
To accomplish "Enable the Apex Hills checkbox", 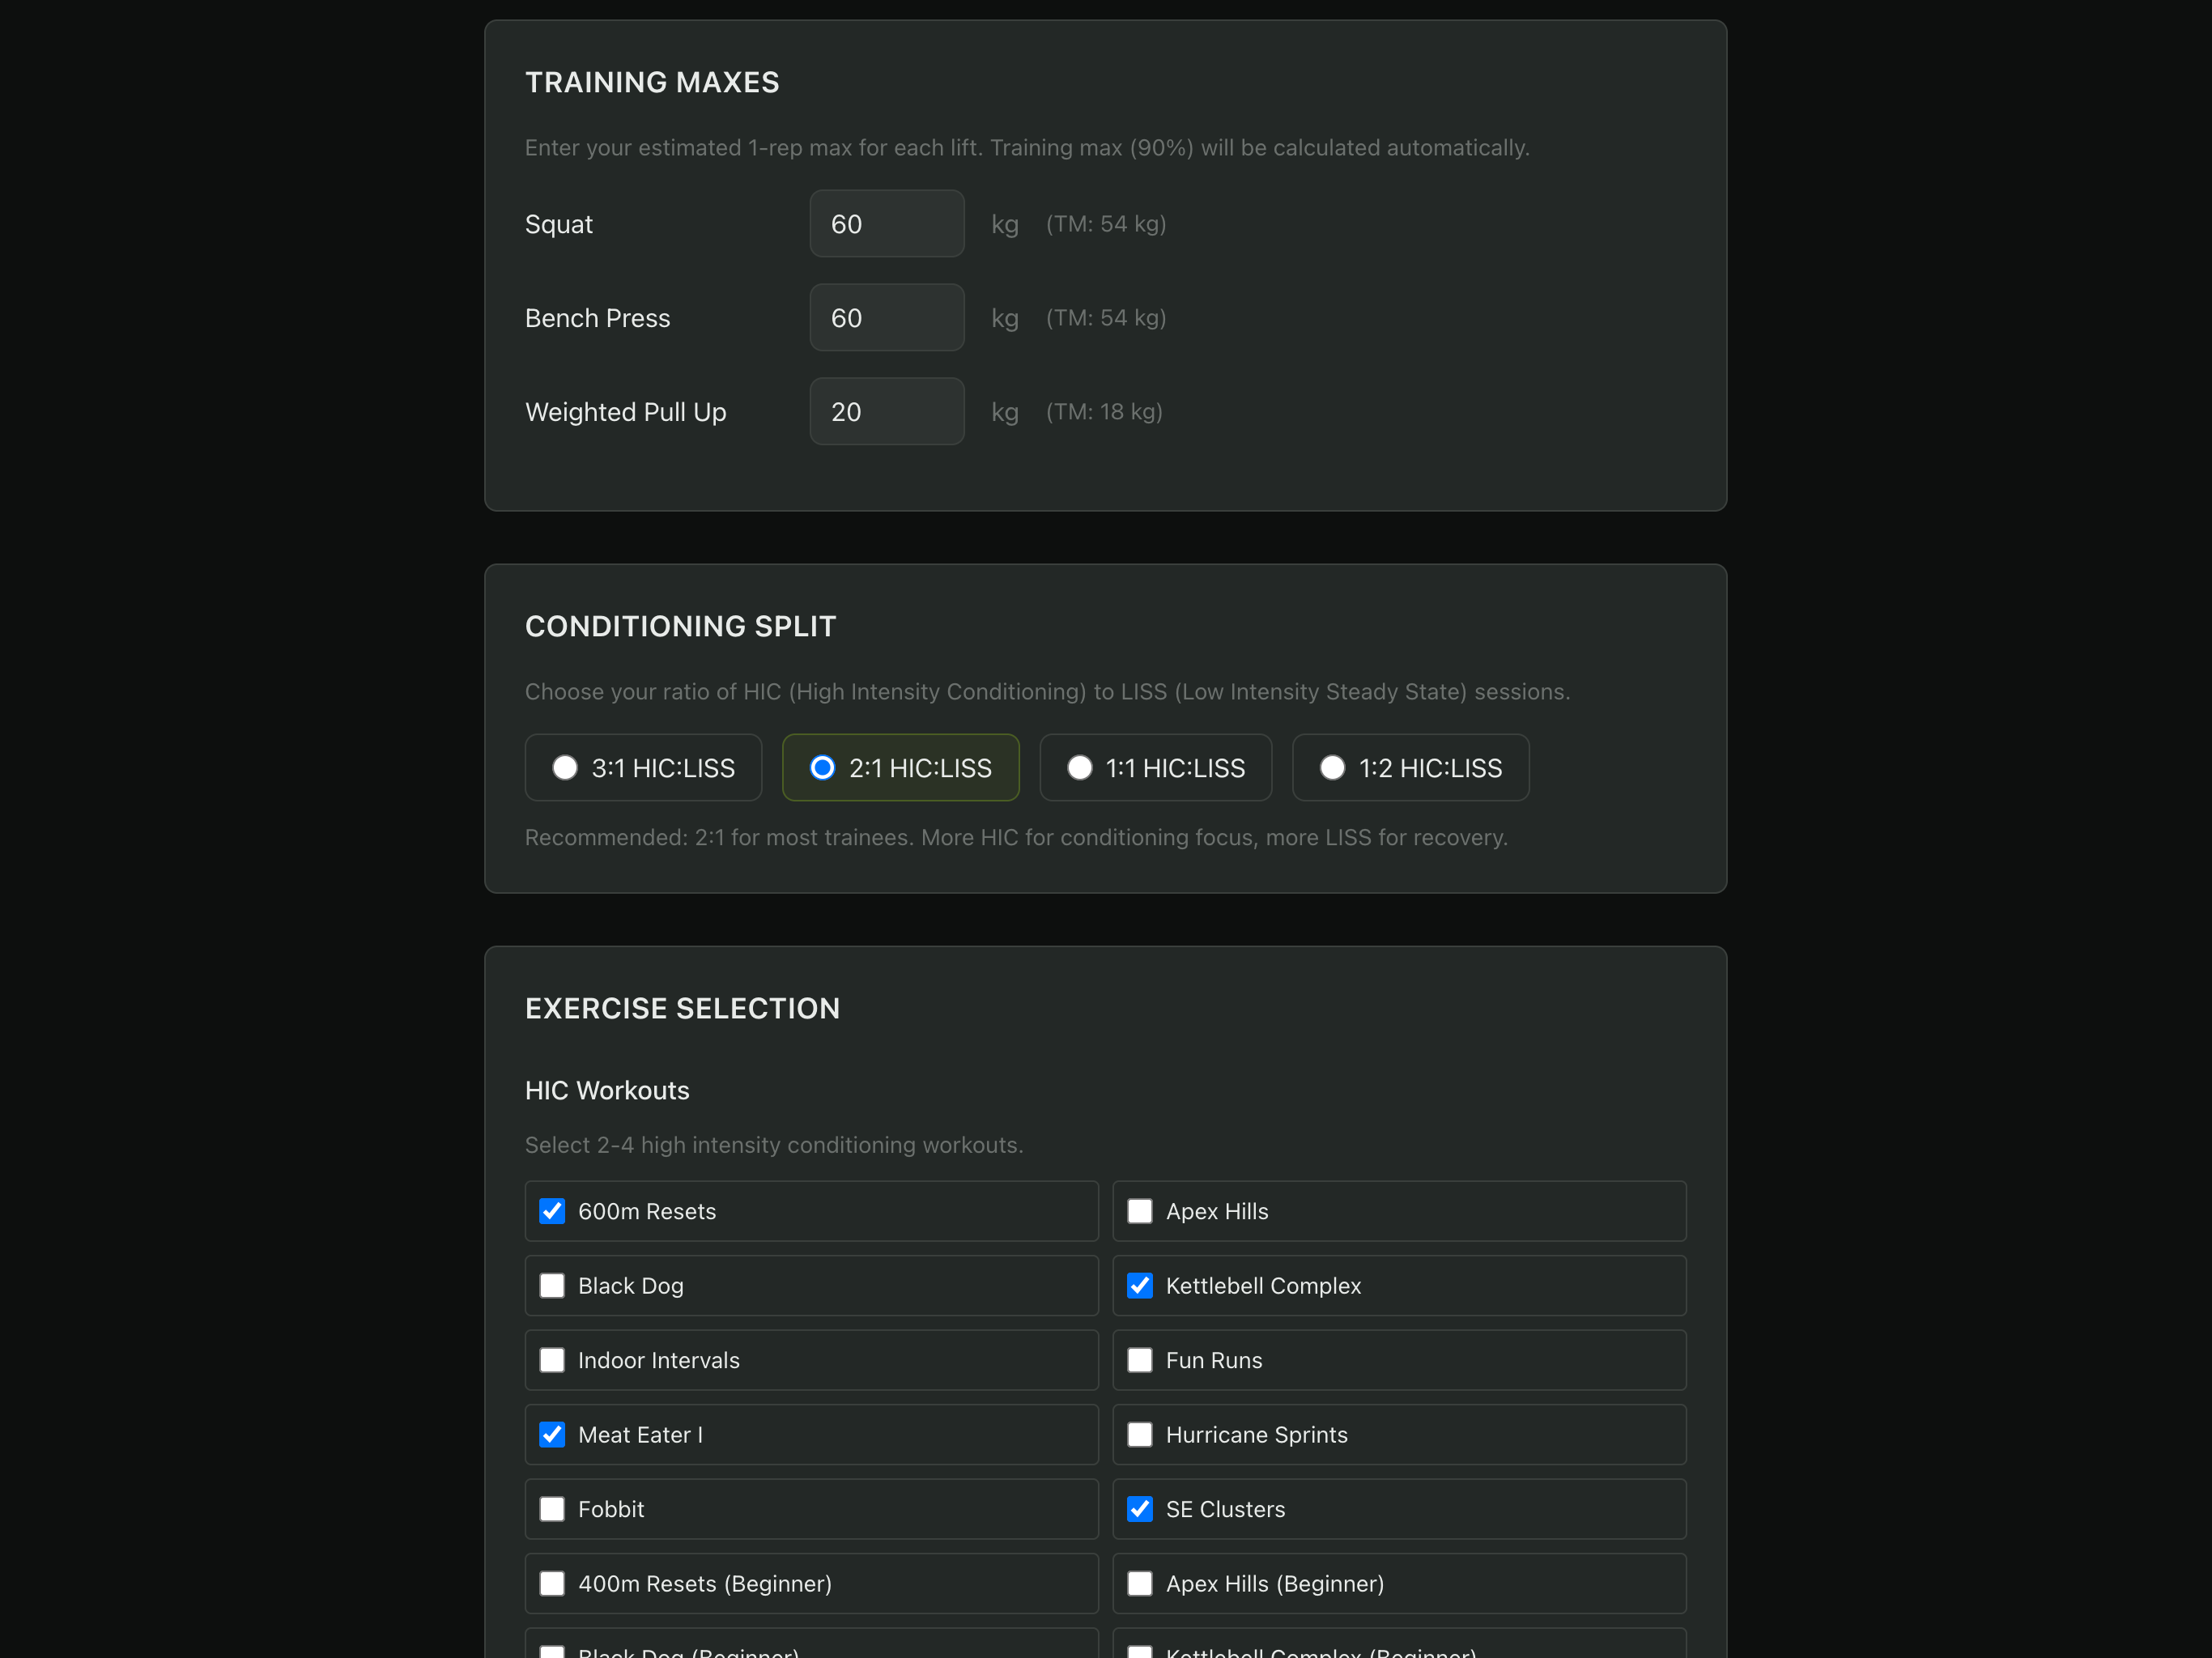I will 1140,1211.
